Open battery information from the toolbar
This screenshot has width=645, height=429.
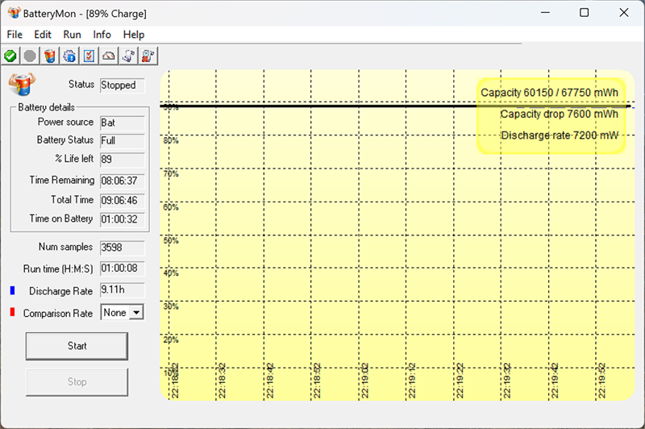50,56
